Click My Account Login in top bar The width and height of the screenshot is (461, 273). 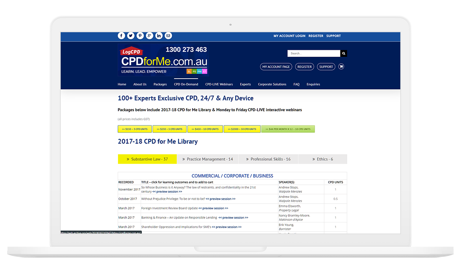(x=289, y=36)
